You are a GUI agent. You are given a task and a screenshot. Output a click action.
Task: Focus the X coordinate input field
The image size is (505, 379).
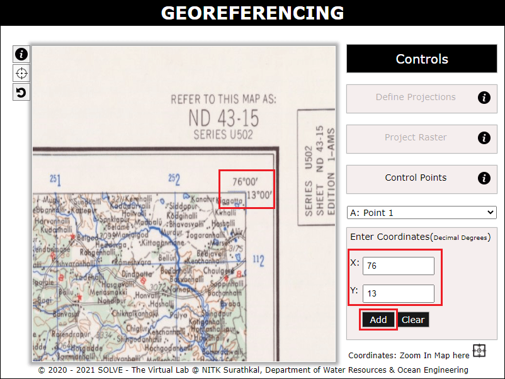point(399,266)
